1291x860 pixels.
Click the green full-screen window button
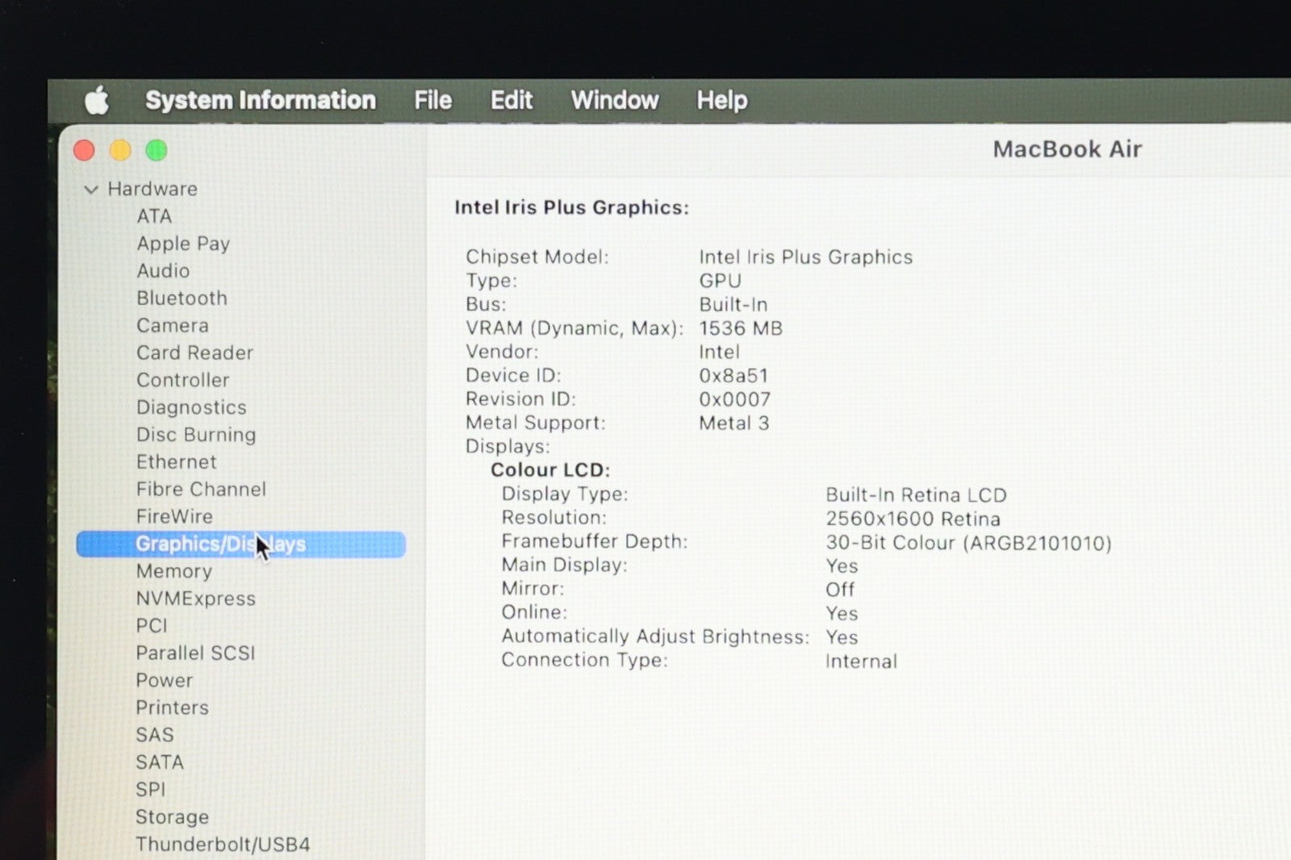point(157,151)
